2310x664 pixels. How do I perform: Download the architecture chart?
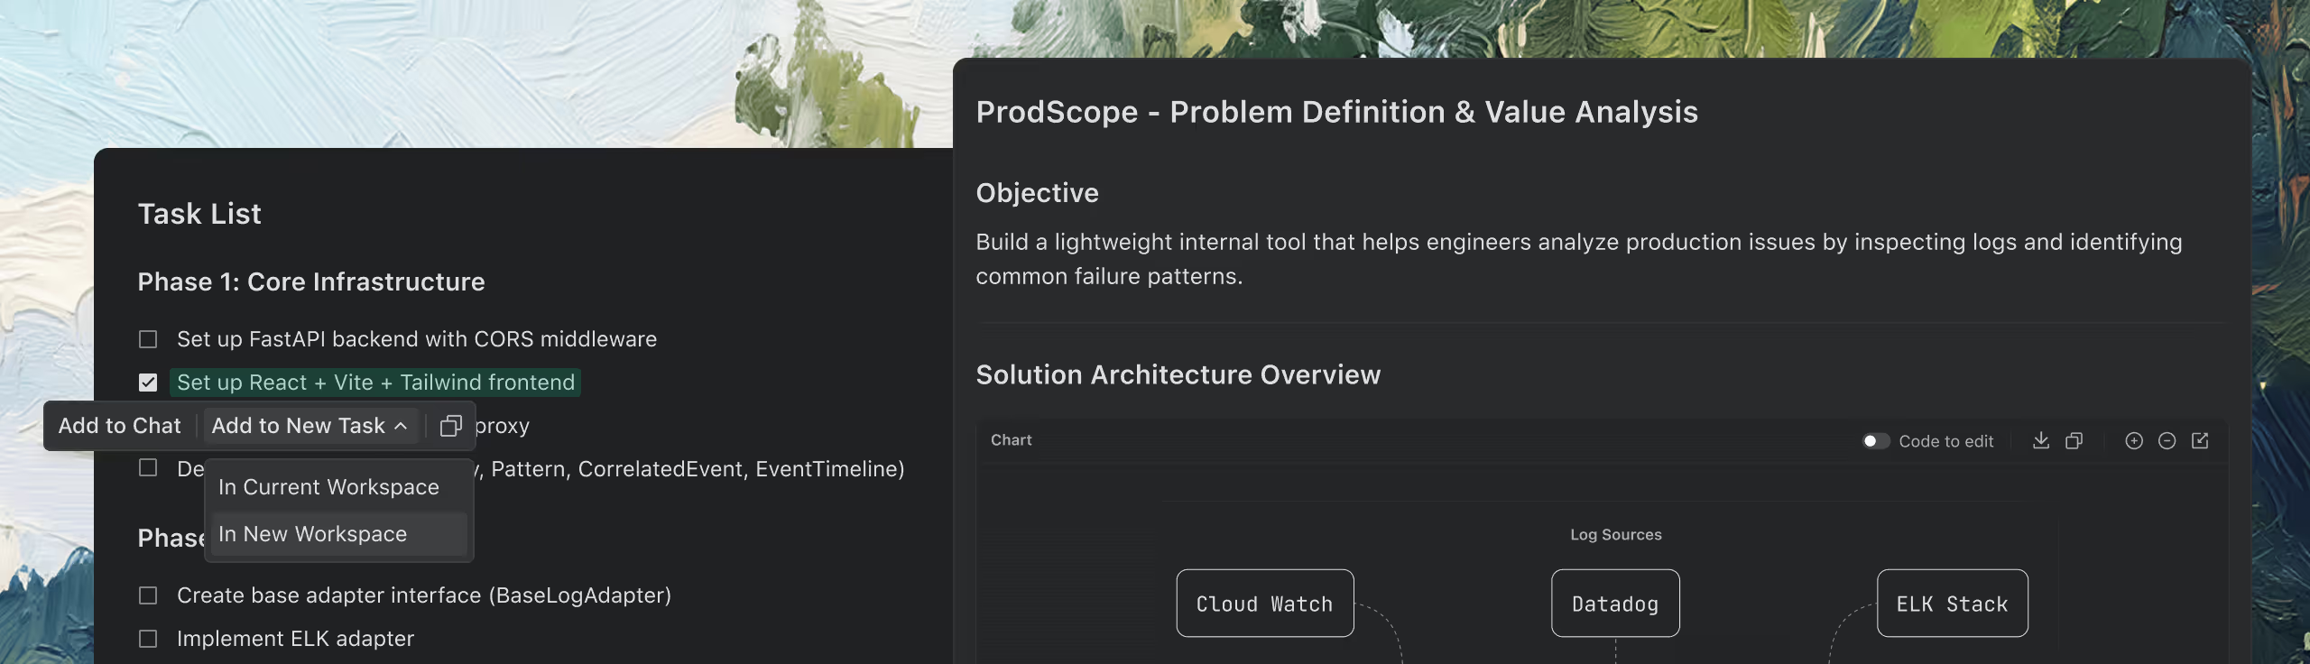(2041, 440)
